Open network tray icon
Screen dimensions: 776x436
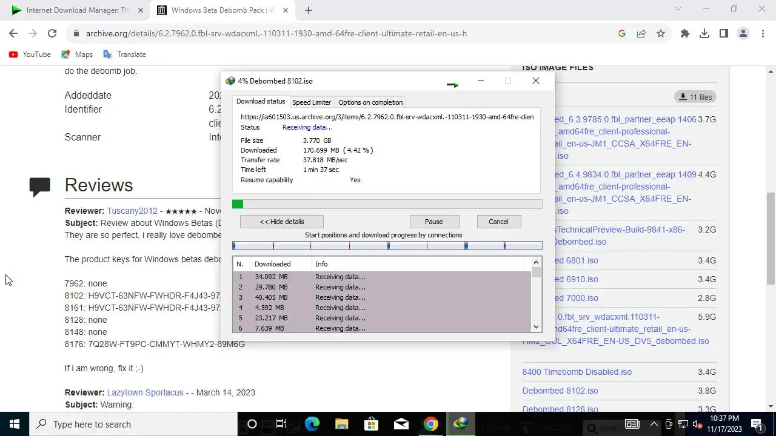683,424
